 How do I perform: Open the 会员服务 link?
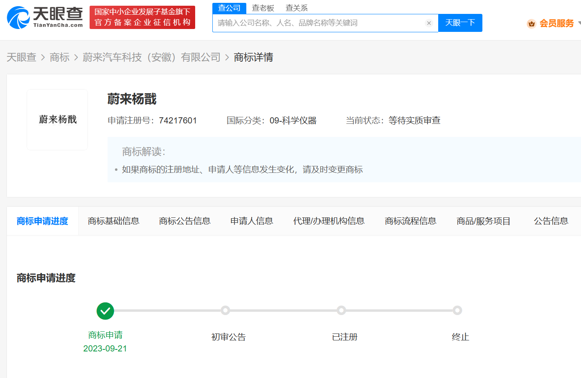click(556, 24)
